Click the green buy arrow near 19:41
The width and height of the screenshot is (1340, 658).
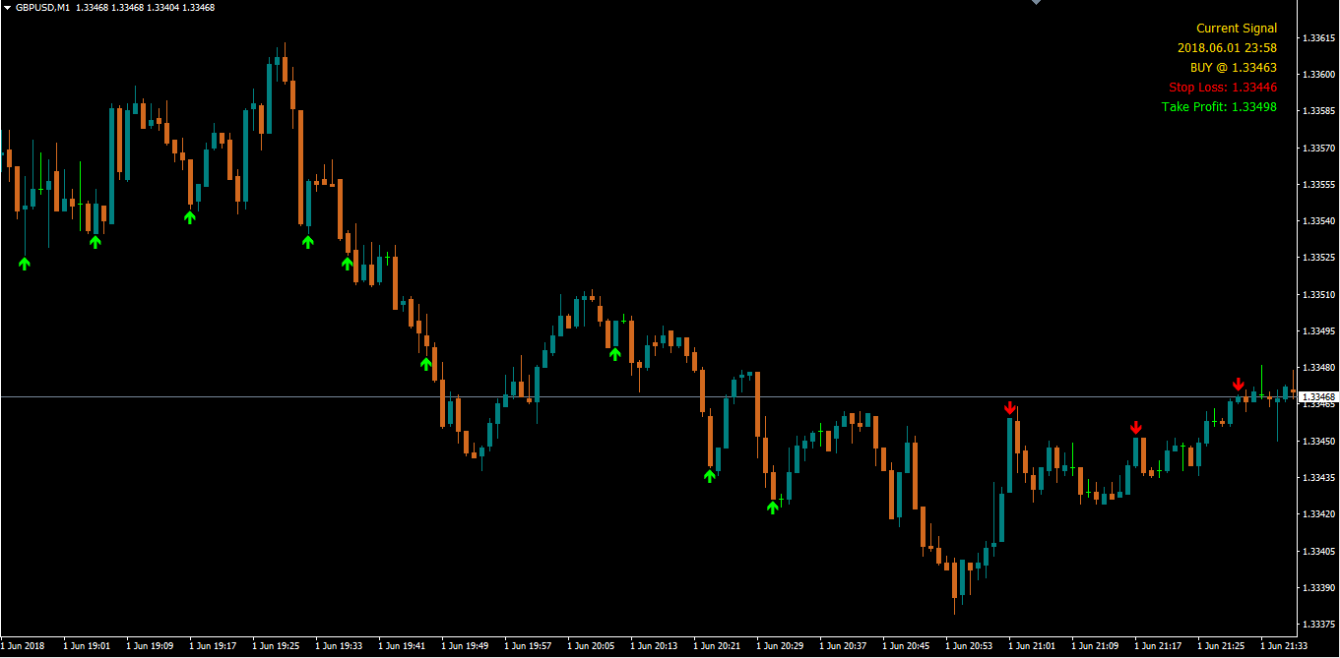426,364
